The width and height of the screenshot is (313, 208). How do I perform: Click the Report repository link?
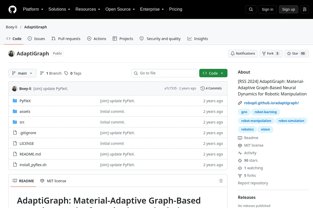point(253,183)
